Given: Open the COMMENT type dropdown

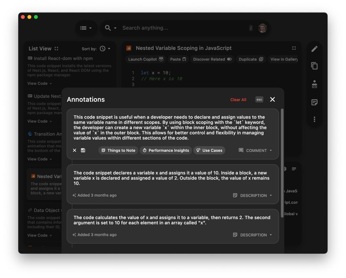Looking at the screenshot, I should point(255,150).
